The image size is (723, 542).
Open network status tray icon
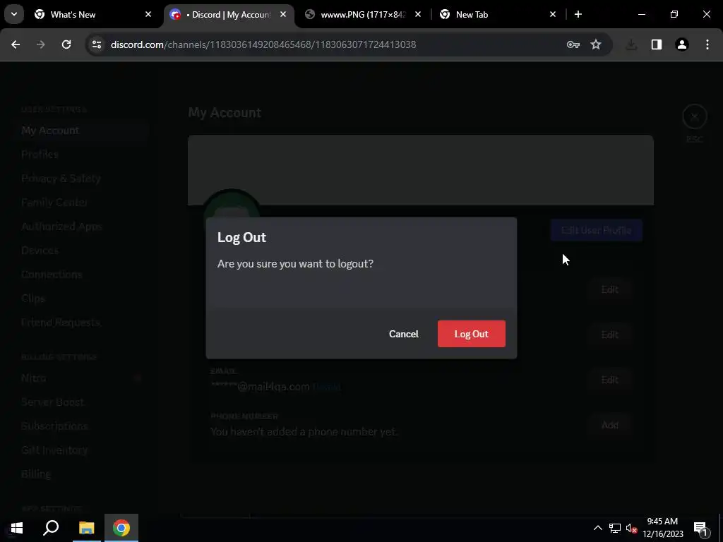click(x=615, y=528)
